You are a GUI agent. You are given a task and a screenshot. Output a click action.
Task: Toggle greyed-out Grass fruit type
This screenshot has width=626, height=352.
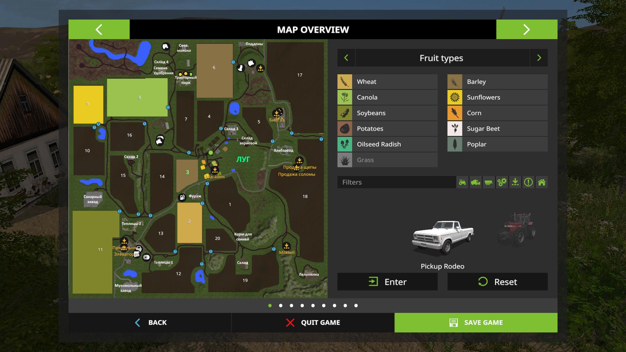387,160
